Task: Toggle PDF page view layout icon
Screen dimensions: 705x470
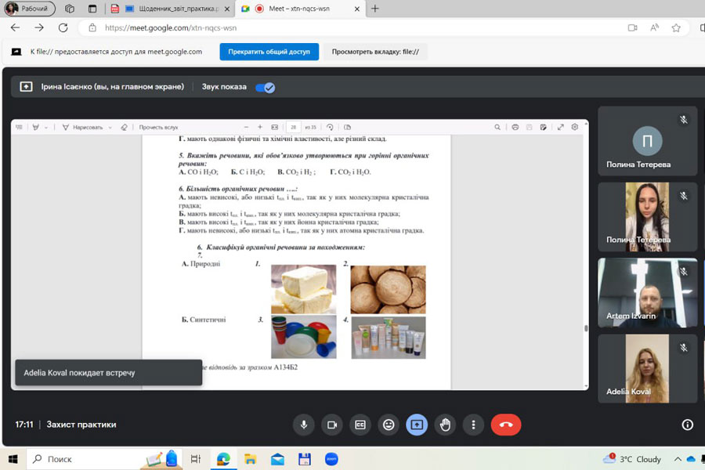Action: [347, 127]
